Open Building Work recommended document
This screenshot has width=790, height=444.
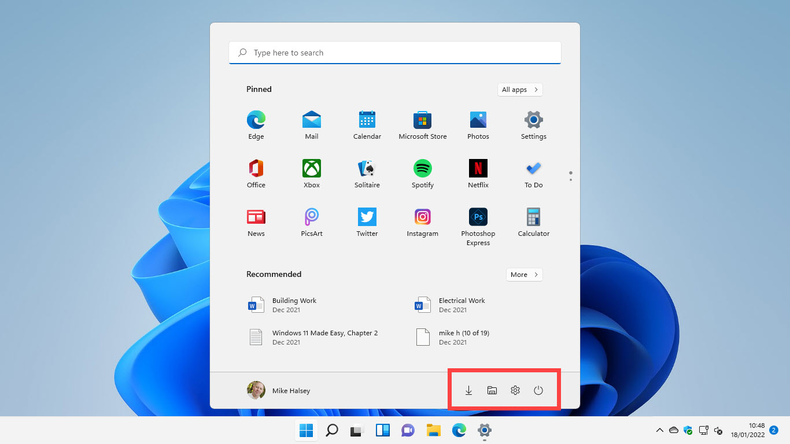point(283,305)
